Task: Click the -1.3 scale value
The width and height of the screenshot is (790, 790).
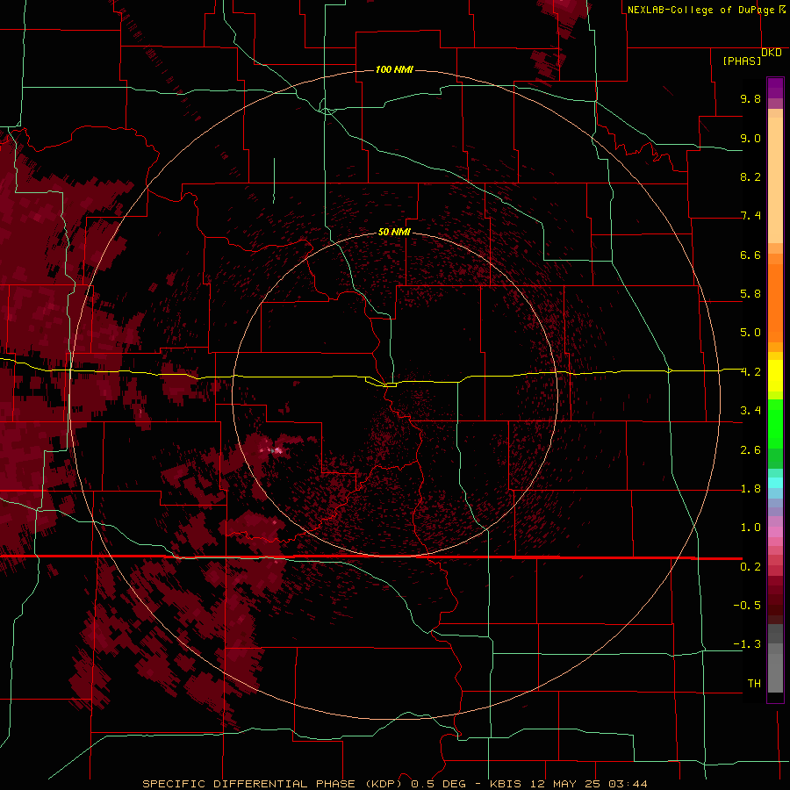Action: point(747,644)
